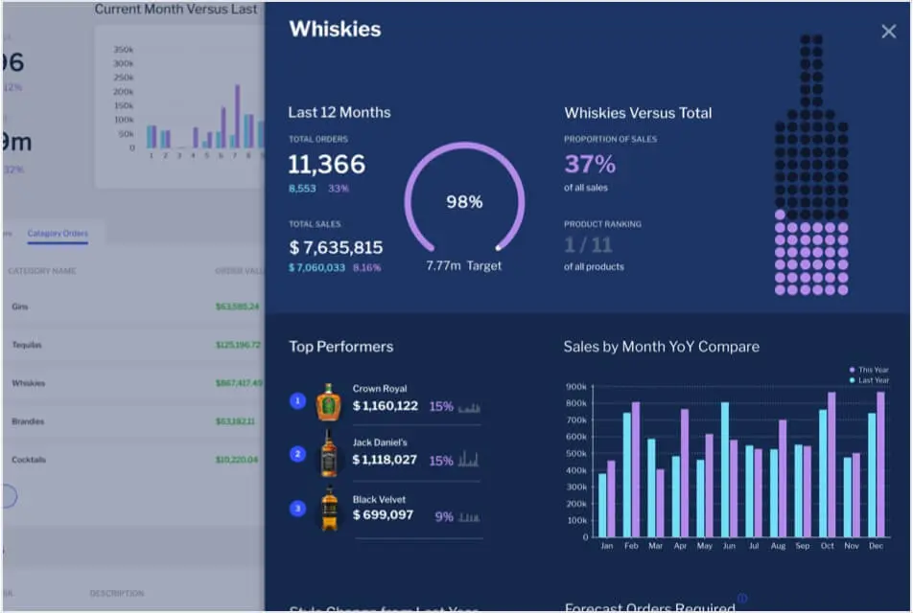Open the Jack Daniel's sparkline trend chart
The width and height of the screenshot is (913, 613).
tap(469, 461)
